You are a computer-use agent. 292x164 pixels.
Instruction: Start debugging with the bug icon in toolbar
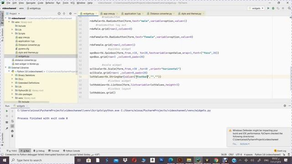pos(273,8)
